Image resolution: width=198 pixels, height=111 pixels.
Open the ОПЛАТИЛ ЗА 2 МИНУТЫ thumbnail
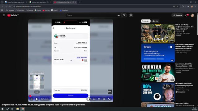point(158,72)
